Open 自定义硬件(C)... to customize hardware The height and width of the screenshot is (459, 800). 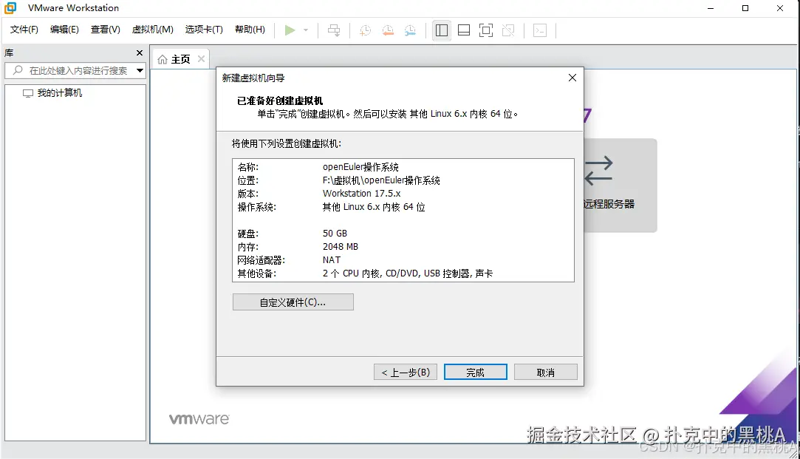(293, 302)
